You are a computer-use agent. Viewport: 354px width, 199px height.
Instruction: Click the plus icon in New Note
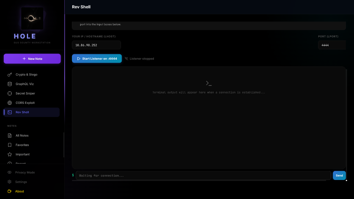pos(24,58)
